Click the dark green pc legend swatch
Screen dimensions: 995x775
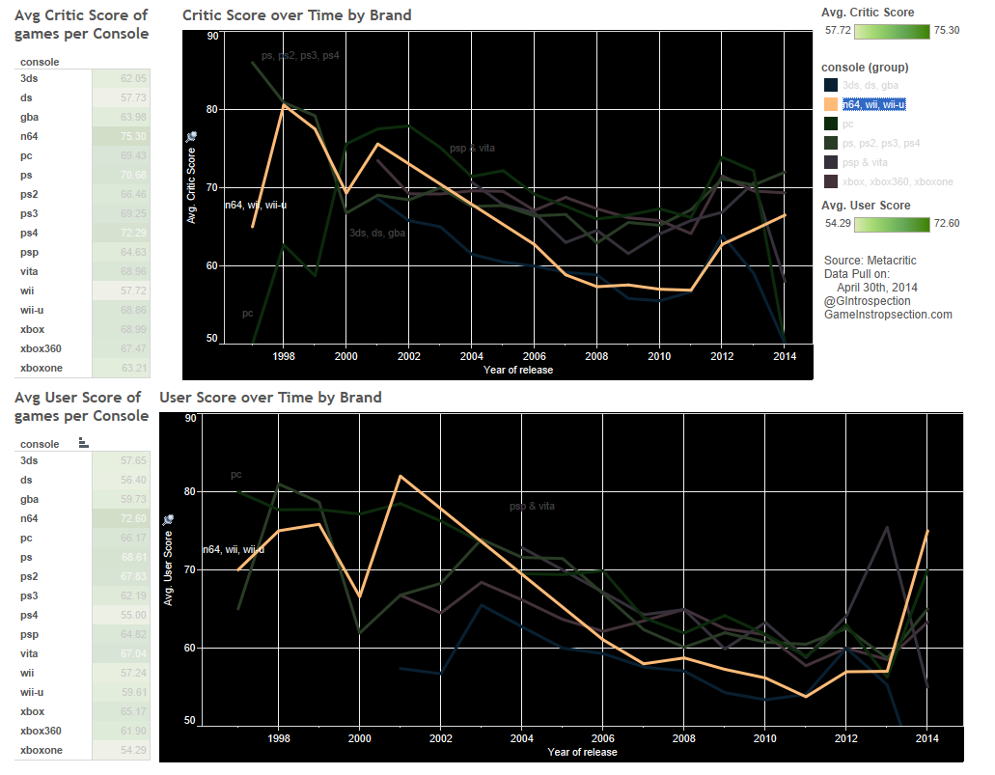click(x=830, y=124)
